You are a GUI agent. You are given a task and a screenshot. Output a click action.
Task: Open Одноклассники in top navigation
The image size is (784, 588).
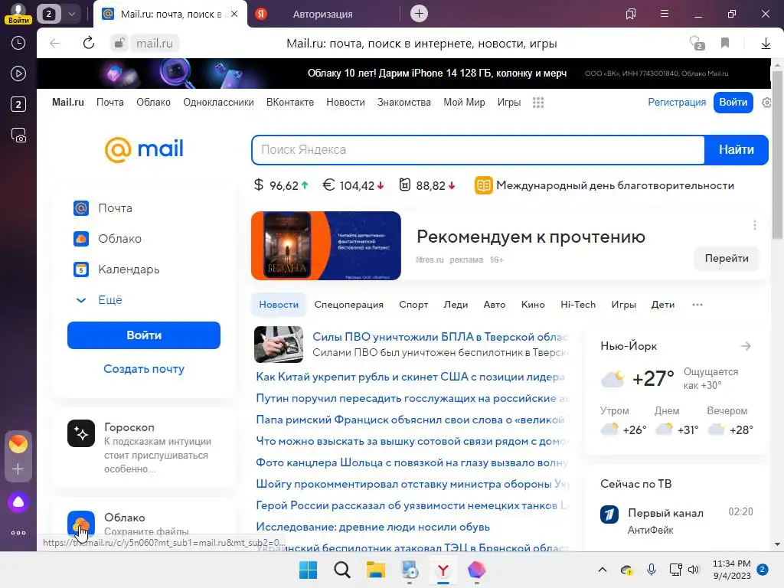pos(218,103)
